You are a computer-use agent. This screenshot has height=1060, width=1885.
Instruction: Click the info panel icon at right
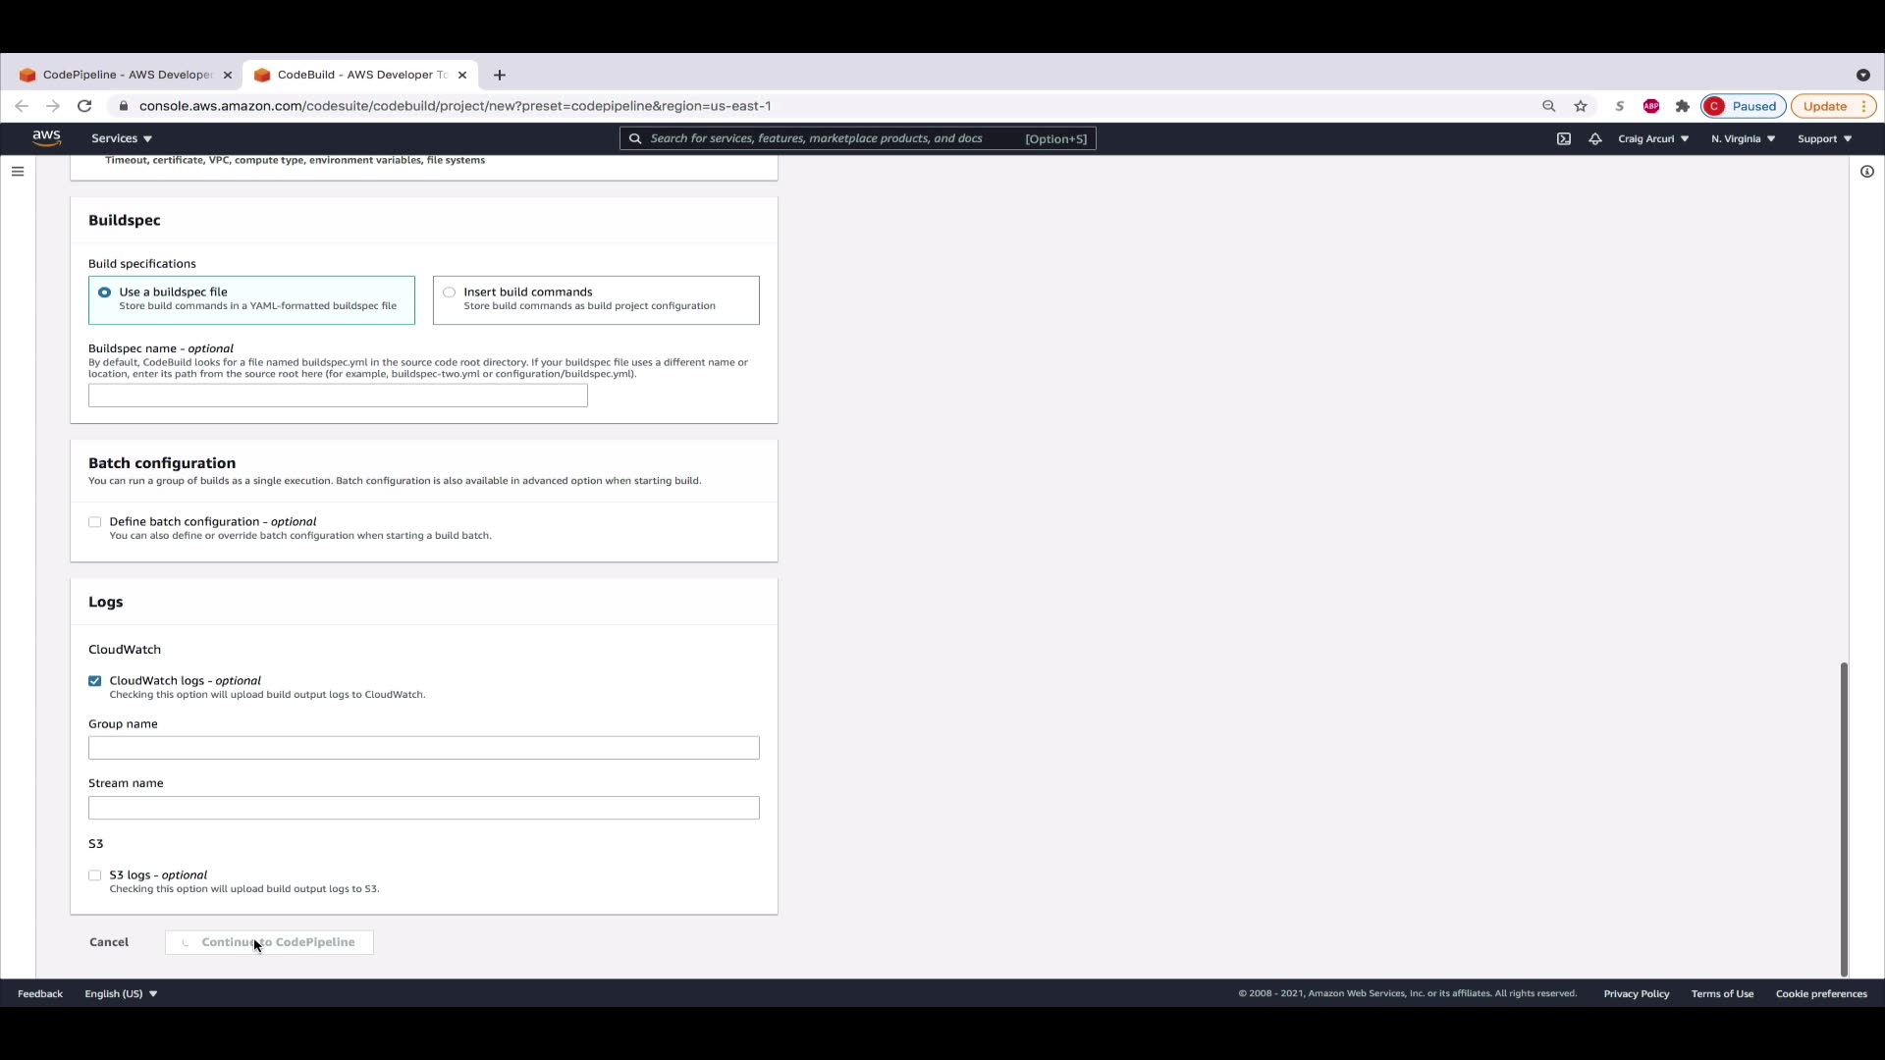coord(1867,172)
